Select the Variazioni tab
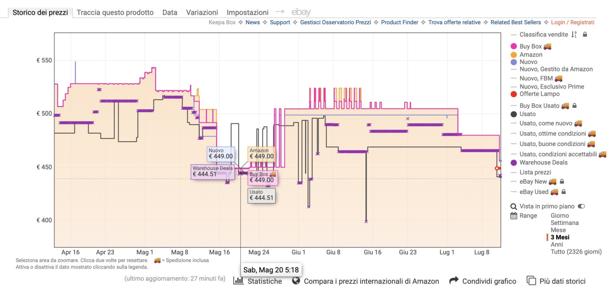This screenshot has height=292, width=610. click(202, 12)
